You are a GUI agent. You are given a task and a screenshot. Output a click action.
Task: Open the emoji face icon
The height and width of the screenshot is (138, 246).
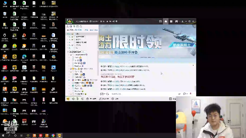coord(184,94)
